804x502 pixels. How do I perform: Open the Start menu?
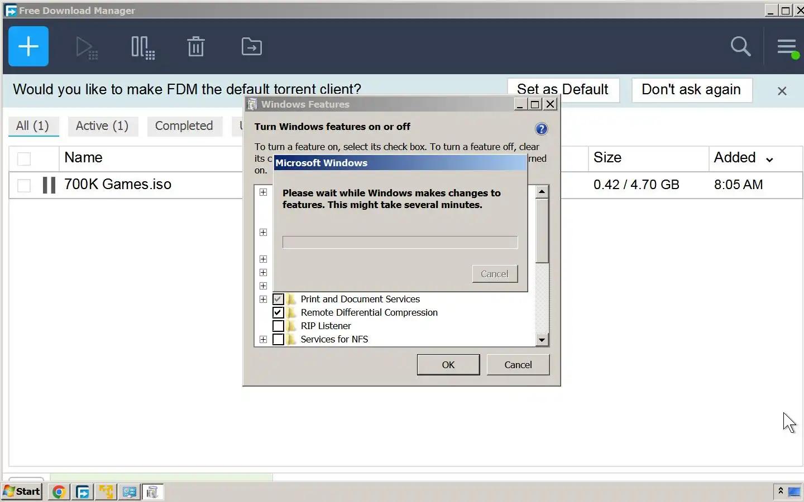tap(22, 491)
